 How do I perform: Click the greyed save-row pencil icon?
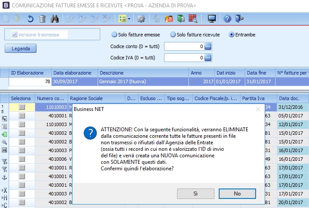pos(82,19)
